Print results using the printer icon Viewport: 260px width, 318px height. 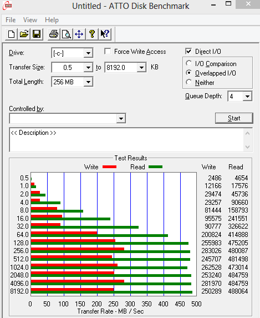point(54,34)
